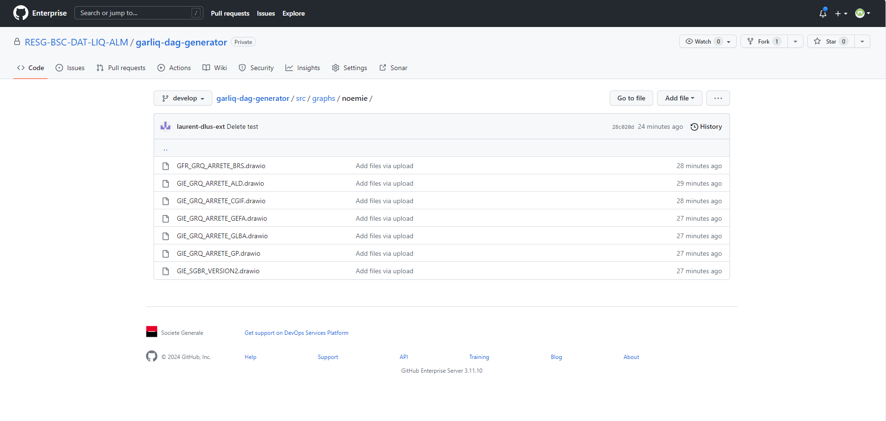This screenshot has width=886, height=421.
Task: Open file GIE_GRQ_ARRETE_CGIF.drawio
Action: (221, 201)
